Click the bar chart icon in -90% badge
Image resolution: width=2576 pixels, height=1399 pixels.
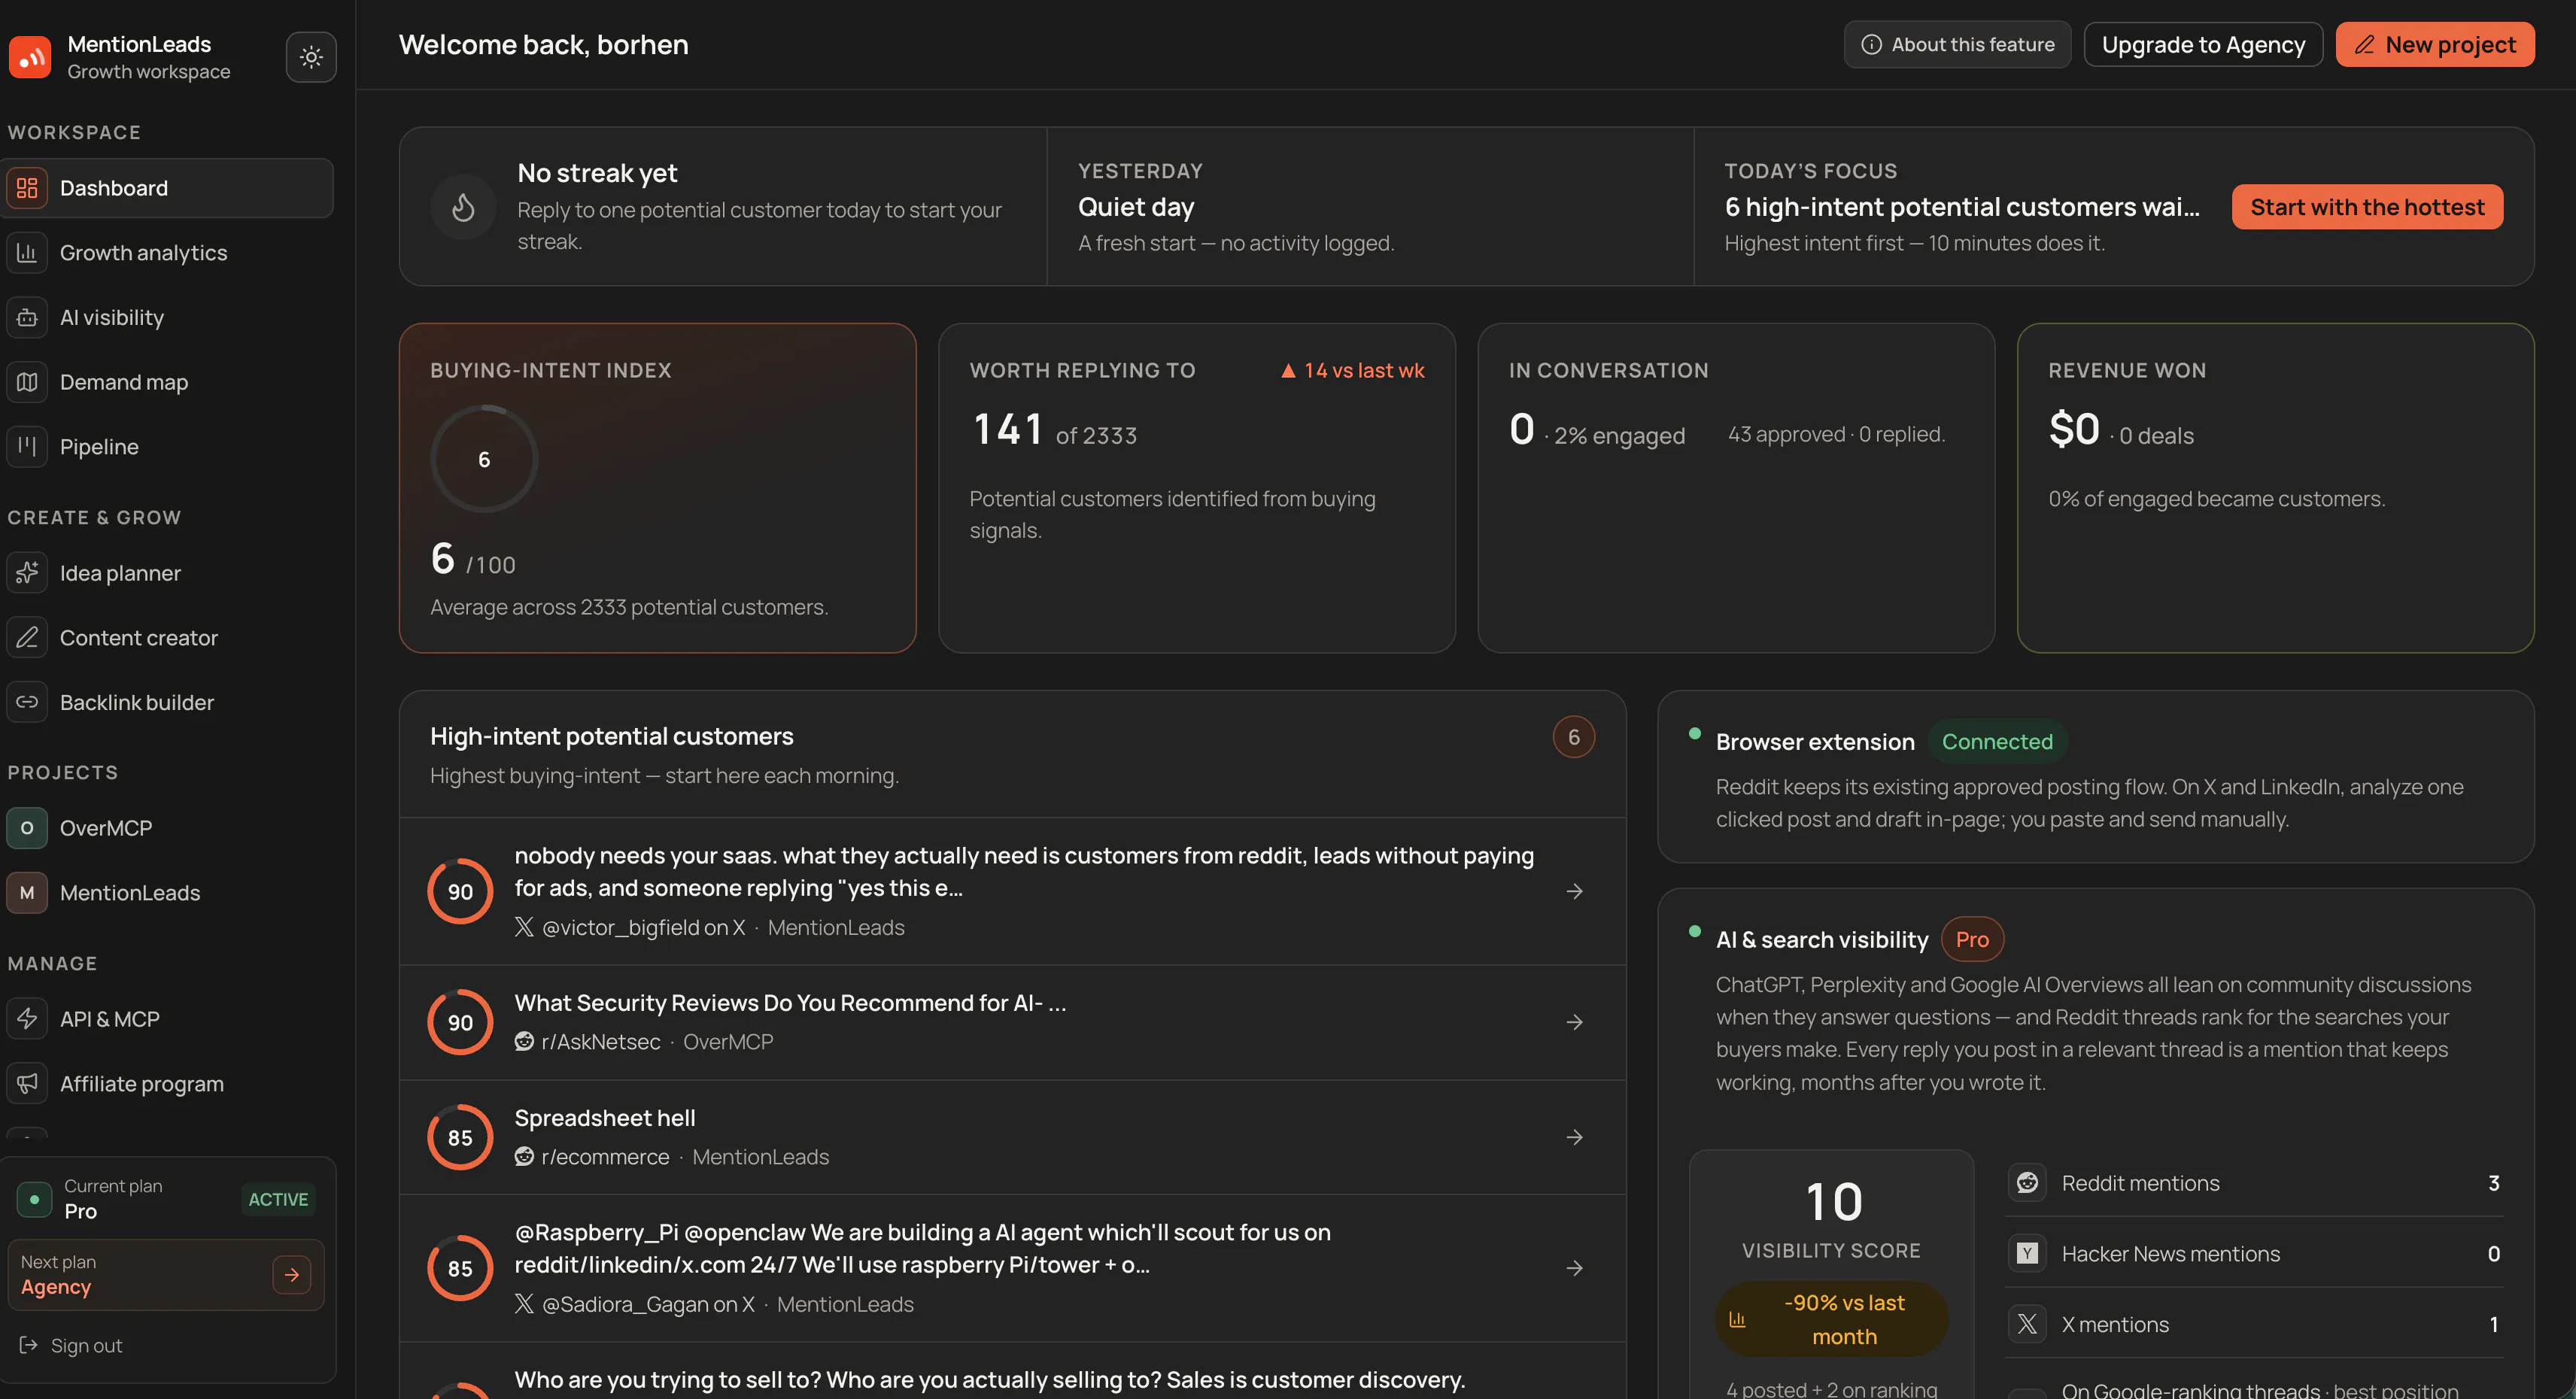click(x=1737, y=1319)
